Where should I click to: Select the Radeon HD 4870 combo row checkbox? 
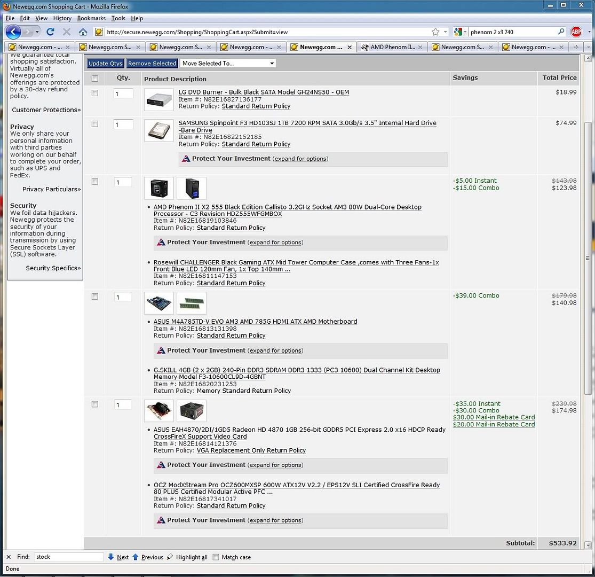pyautogui.click(x=95, y=404)
